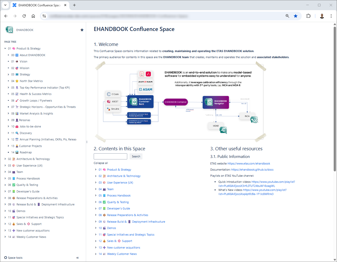This screenshot has width=337, height=262.
Task: Close the EHANDBOOK Confluence Space tab
Action: tap(65, 5)
